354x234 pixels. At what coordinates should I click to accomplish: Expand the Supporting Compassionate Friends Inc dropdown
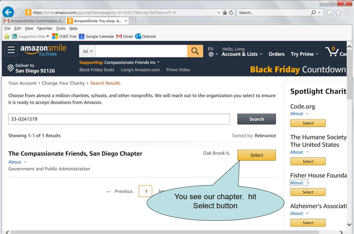(x=158, y=62)
